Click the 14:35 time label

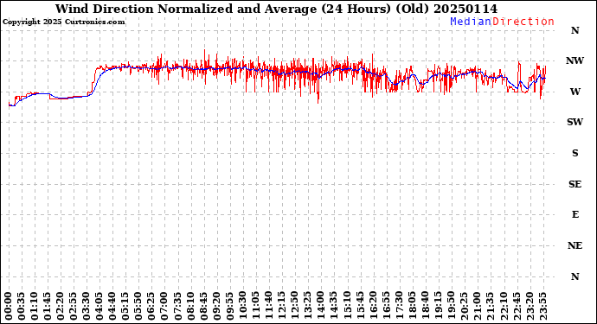pyautogui.click(x=333, y=306)
